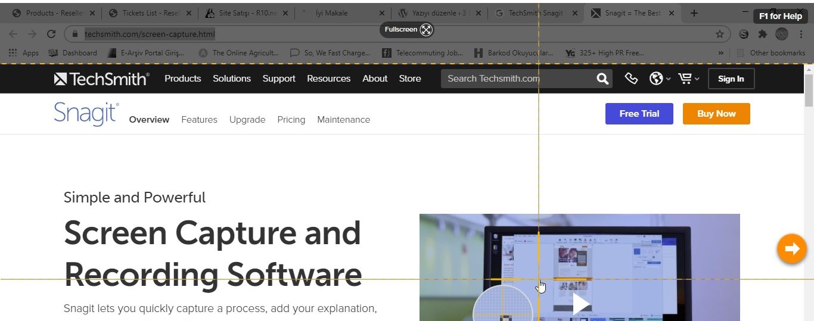
Task: Open Chrome extensions puzzle icon
Action: 762,34
